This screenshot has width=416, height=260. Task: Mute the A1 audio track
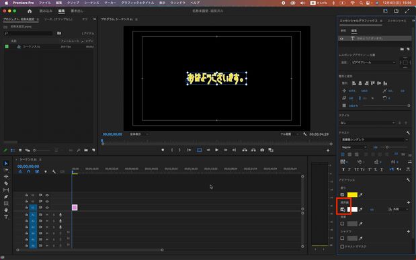[47, 214]
